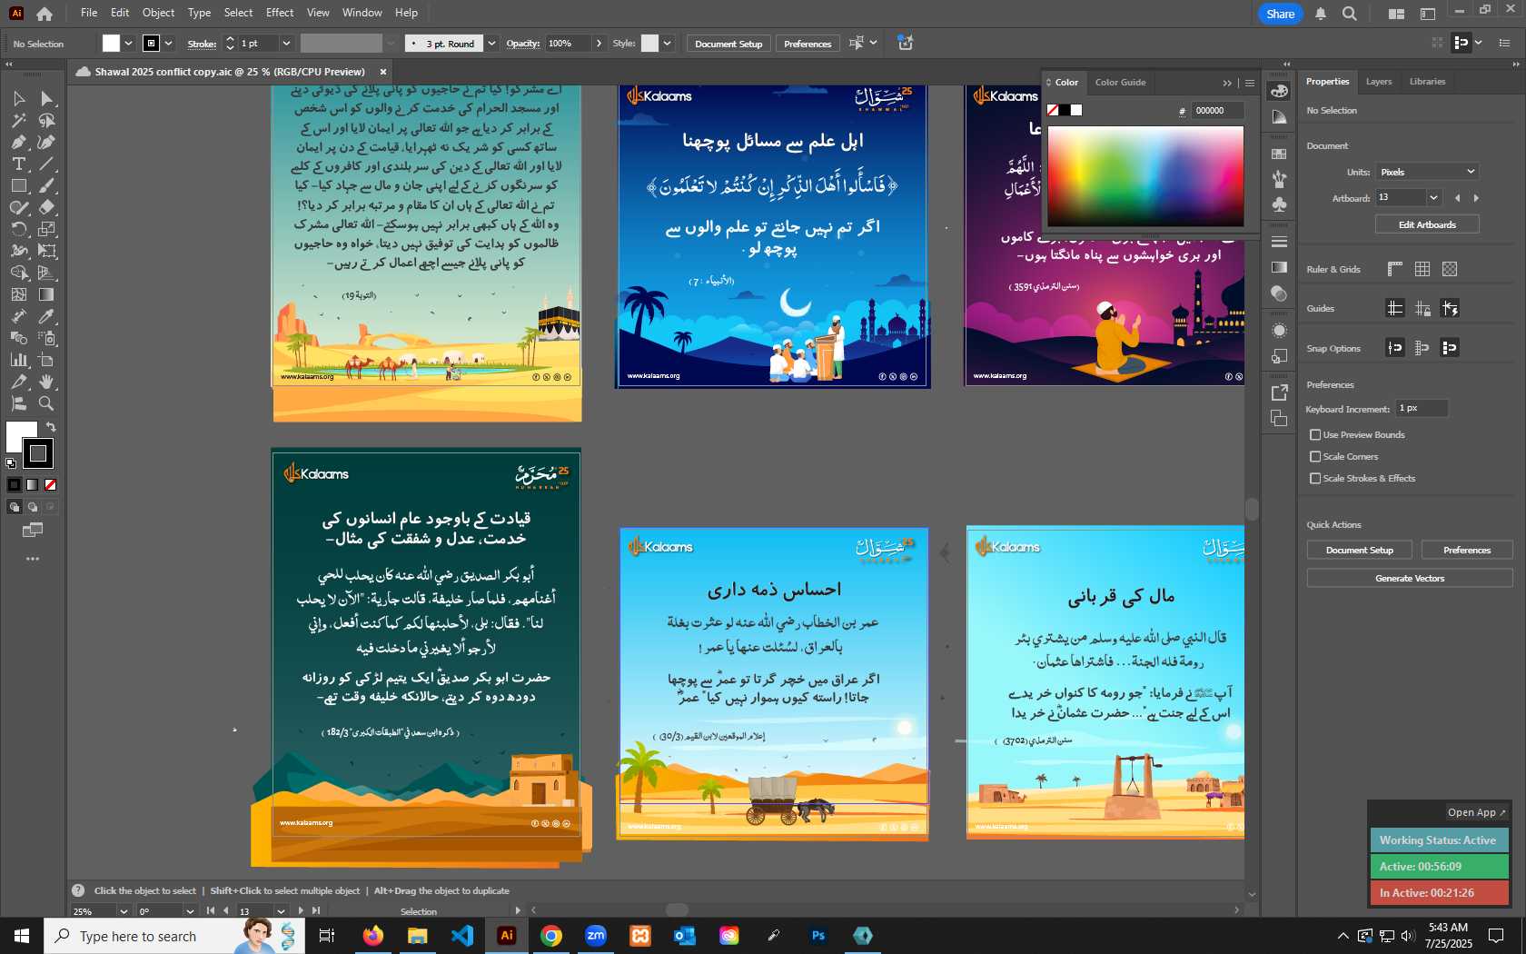
Task: Switch to the Layers tab
Action: click(x=1378, y=82)
